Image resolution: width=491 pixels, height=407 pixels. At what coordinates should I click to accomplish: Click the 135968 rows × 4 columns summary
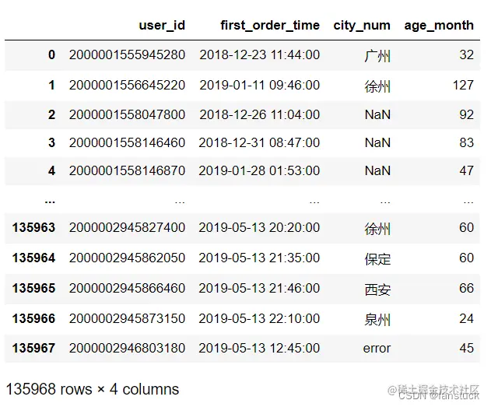click(93, 388)
